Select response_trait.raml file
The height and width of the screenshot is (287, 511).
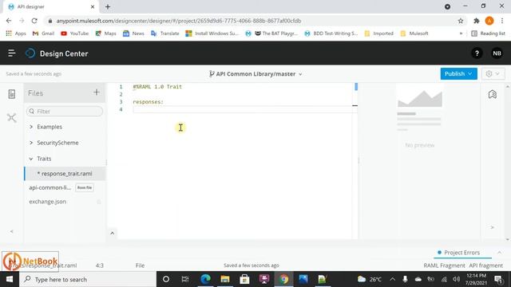[65, 174]
